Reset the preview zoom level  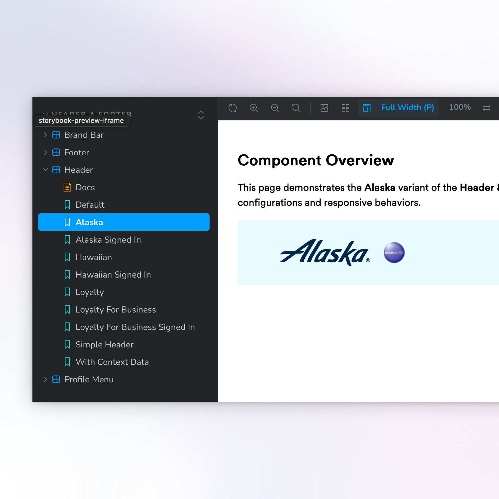click(x=296, y=108)
